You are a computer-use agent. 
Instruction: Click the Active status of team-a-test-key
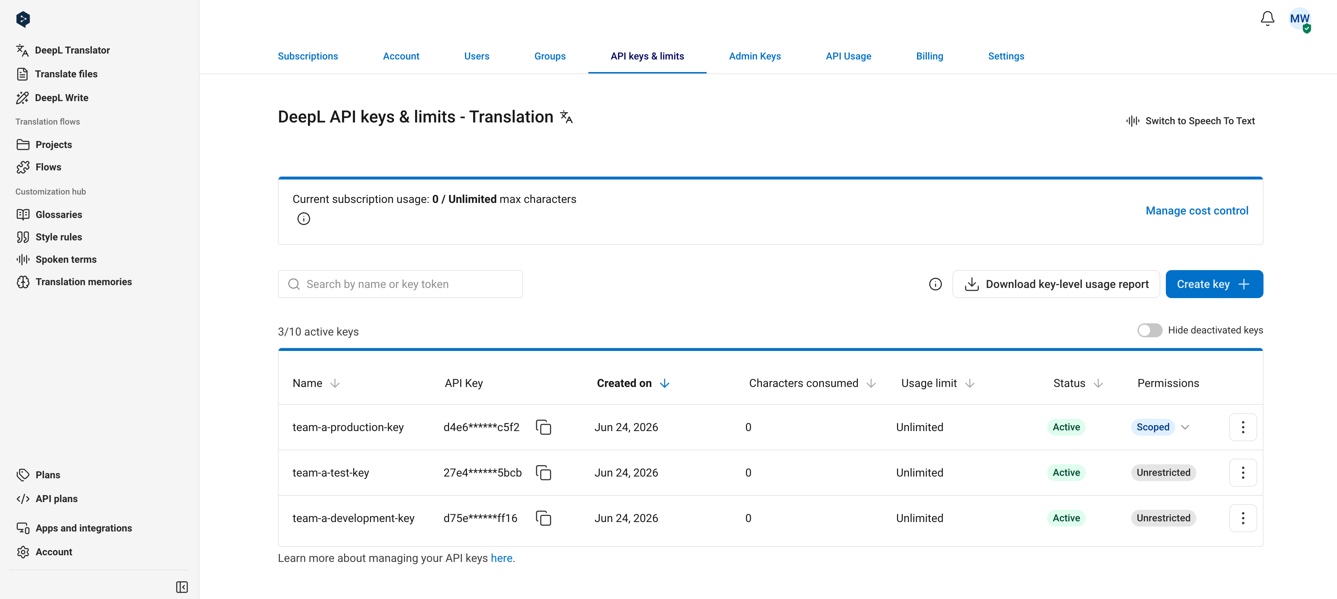pos(1066,473)
